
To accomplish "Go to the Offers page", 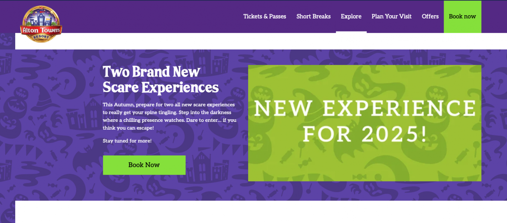I will pos(430,17).
